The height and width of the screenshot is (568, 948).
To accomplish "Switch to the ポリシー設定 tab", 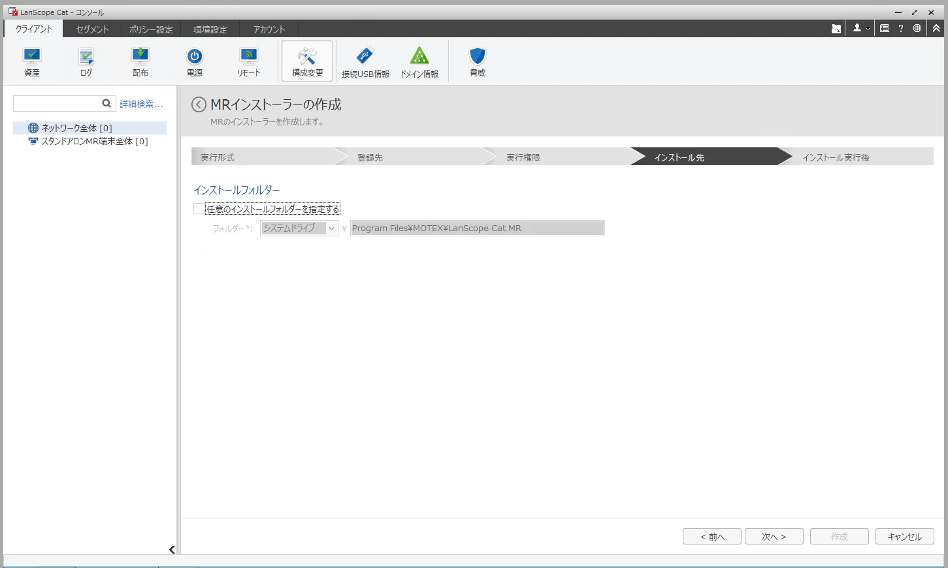I will [151, 29].
